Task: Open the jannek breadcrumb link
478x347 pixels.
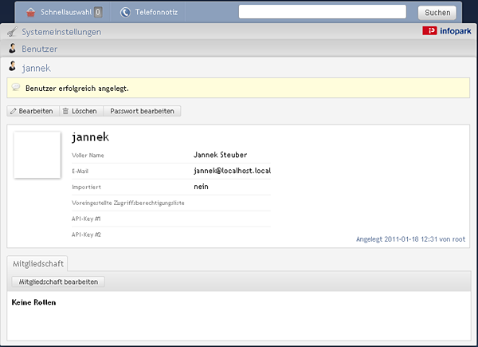Action: point(37,68)
